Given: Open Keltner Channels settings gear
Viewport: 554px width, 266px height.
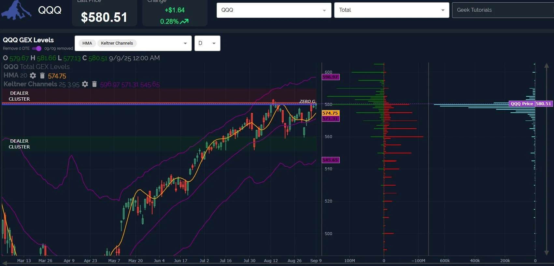Looking at the screenshot, I should (85, 84).
